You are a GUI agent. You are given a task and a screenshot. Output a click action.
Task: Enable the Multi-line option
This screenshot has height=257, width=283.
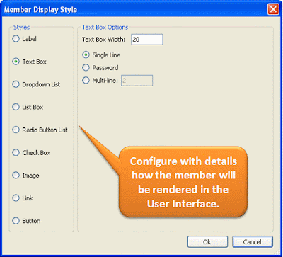(86, 81)
